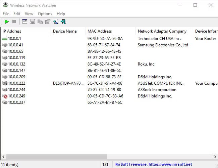Select MAC address 8C-49-62-F4-27-4E
Screen dimensions: 218x168
tap(104, 64)
